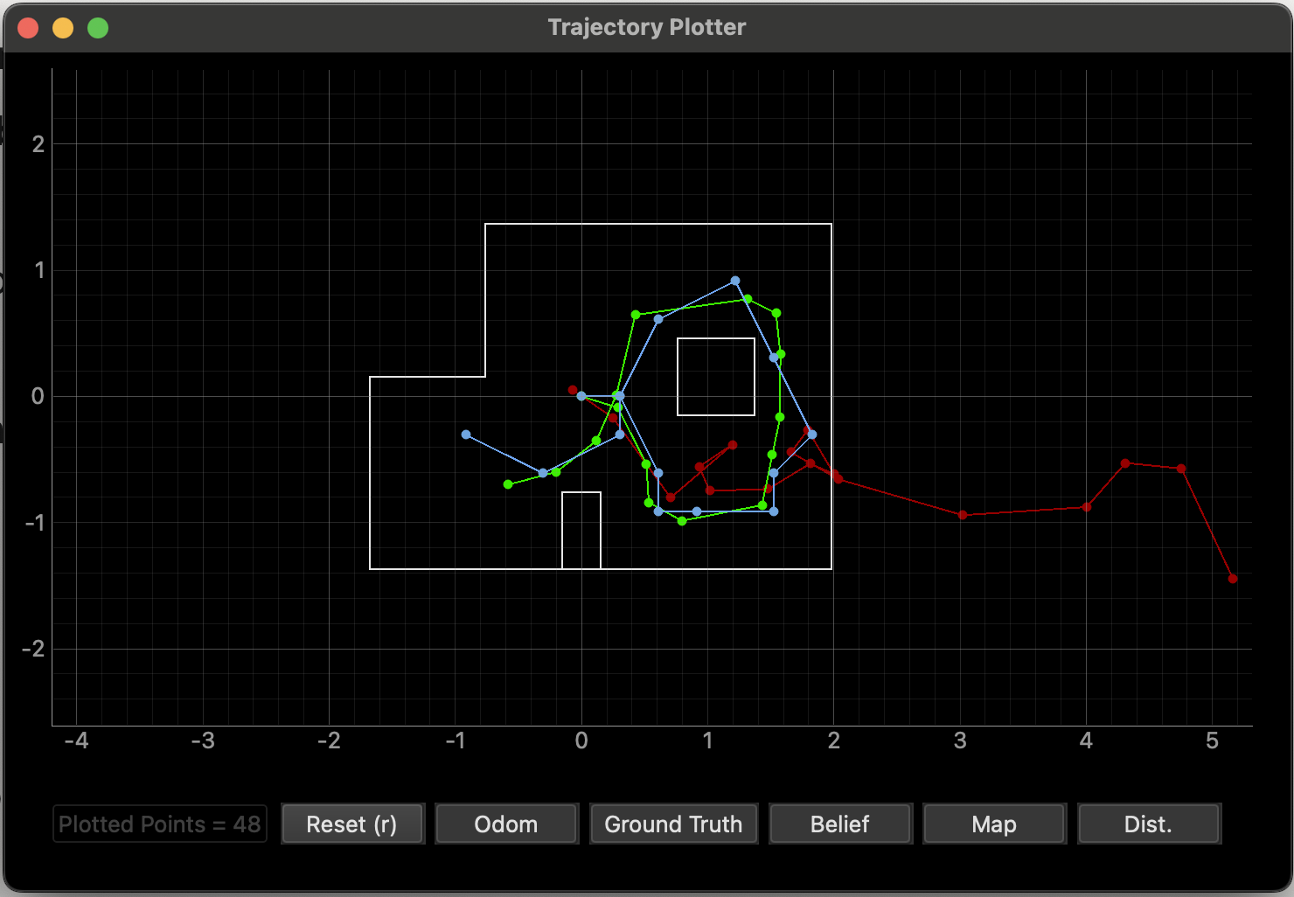Click the x-axis label -4
Image resolution: width=1294 pixels, height=897 pixels.
coord(76,741)
